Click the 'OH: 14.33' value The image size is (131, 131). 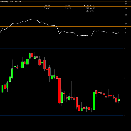pyautogui.click(x=90, y=8)
